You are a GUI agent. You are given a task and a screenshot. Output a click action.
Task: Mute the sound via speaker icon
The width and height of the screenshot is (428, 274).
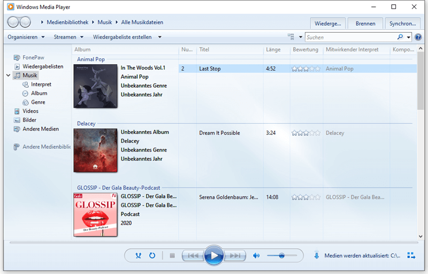click(x=256, y=255)
